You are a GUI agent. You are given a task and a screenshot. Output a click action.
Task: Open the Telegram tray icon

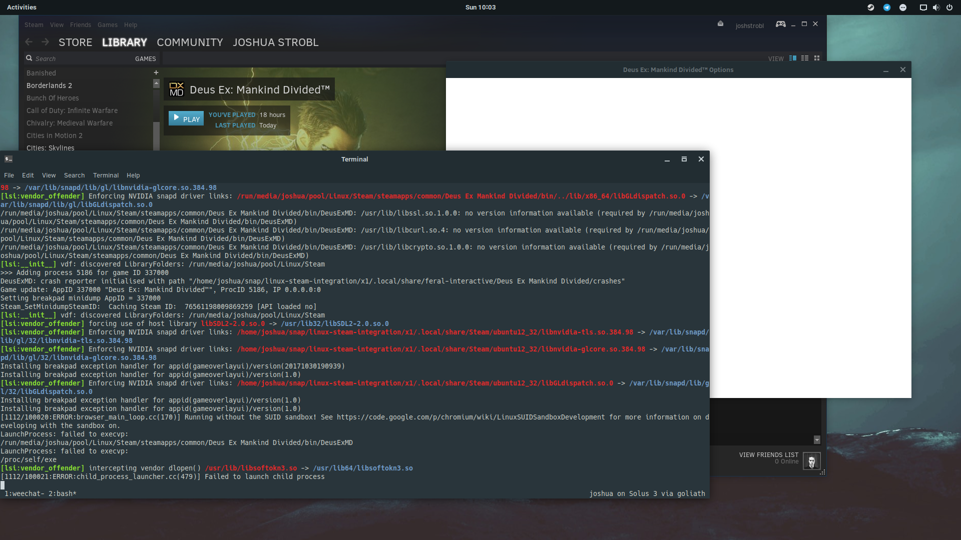click(x=887, y=7)
